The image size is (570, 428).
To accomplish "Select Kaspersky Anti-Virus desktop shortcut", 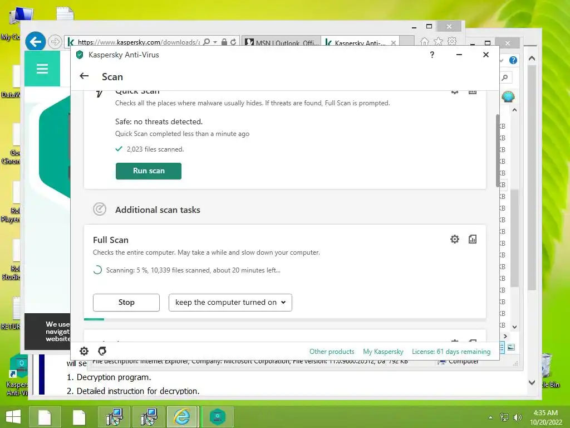I will coord(17,376).
